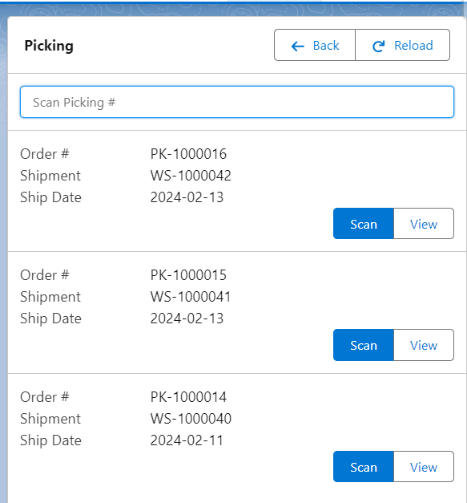467x503 pixels.
Task: Scan order PK-1000015
Action: tap(364, 345)
